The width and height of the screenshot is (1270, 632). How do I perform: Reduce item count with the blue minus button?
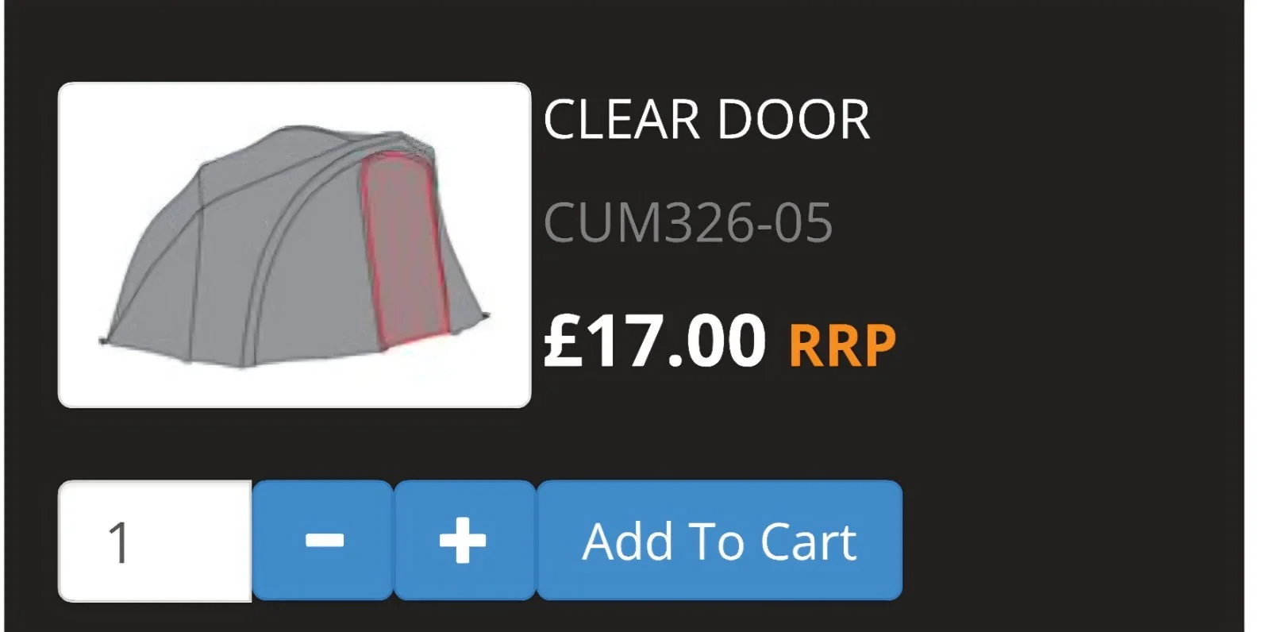[x=323, y=541]
